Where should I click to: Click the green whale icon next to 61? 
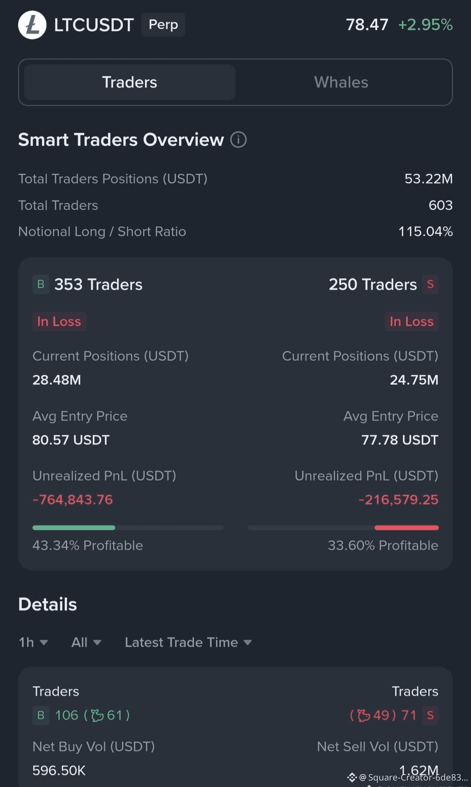click(97, 716)
